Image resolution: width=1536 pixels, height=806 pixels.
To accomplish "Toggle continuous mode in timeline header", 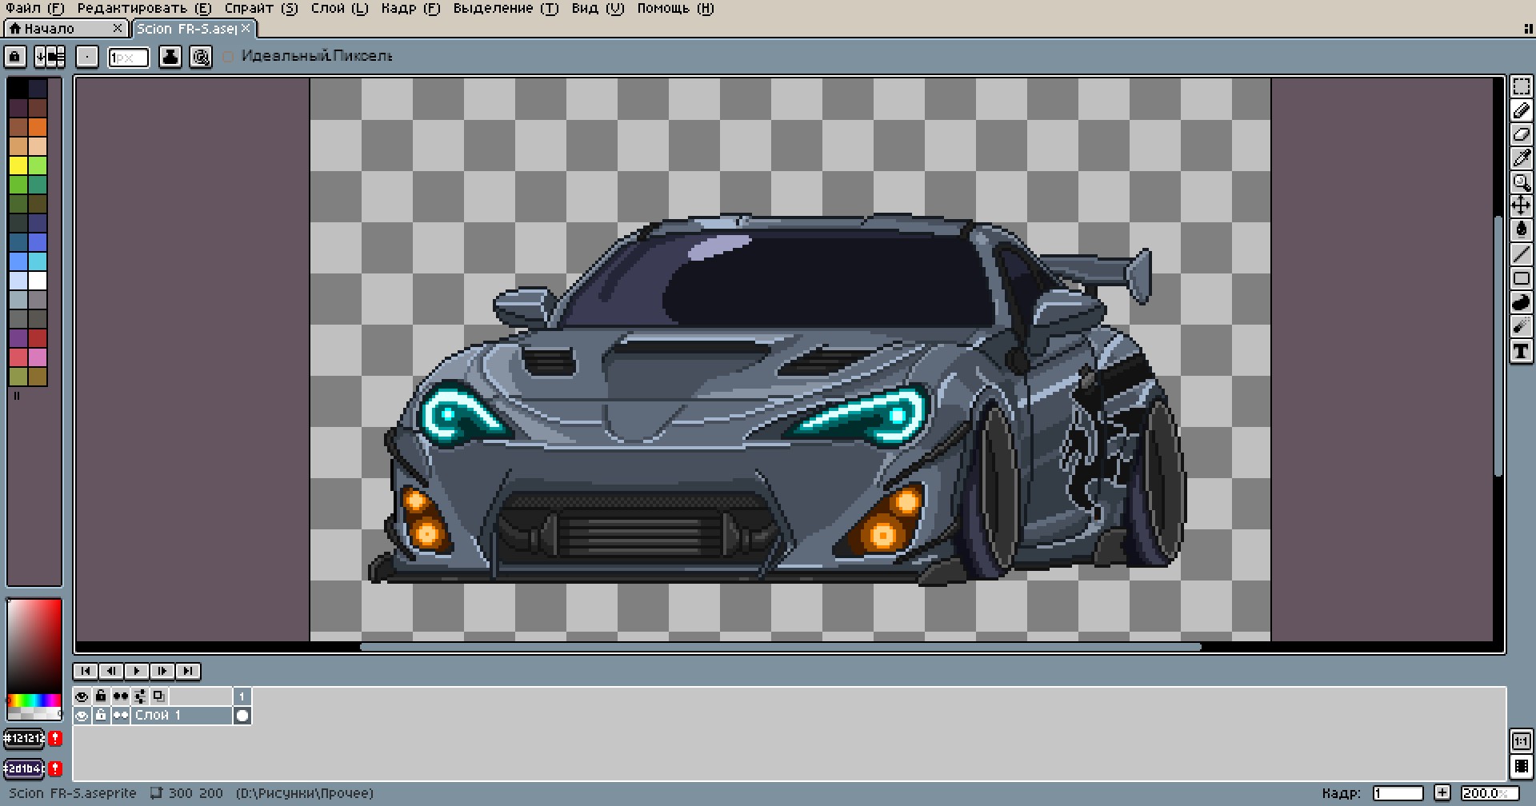I will (120, 696).
